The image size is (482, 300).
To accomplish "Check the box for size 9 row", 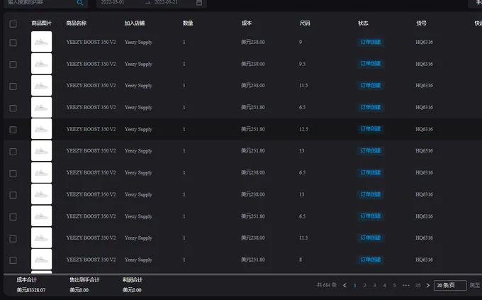I will 13,43.
